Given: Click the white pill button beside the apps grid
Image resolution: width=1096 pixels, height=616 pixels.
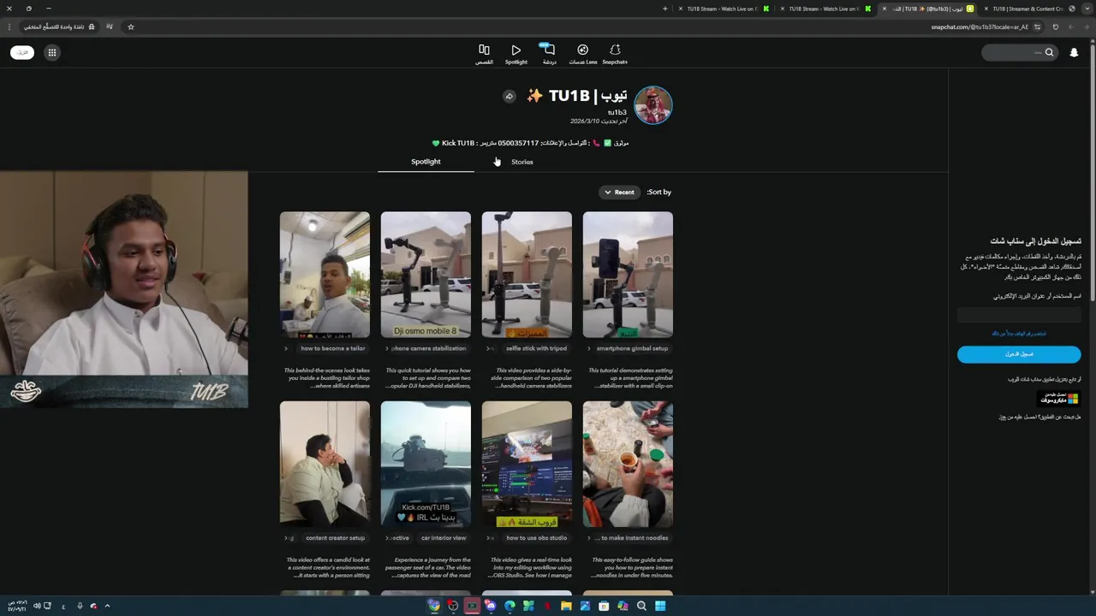Looking at the screenshot, I should coord(22,53).
